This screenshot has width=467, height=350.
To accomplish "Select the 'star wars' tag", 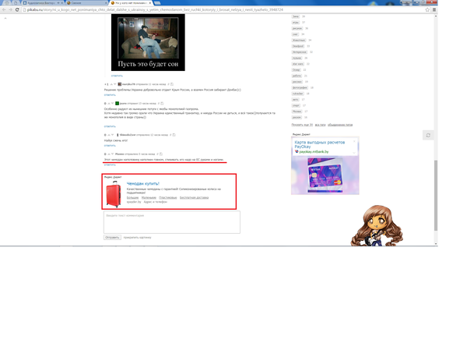I will pyautogui.click(x=297, y=64).
